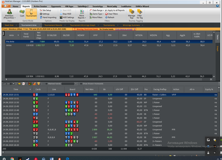Screen dimensions: 222x160
Task: Dismiss the restricted hands warning
Action: click(x=134, y=29)
